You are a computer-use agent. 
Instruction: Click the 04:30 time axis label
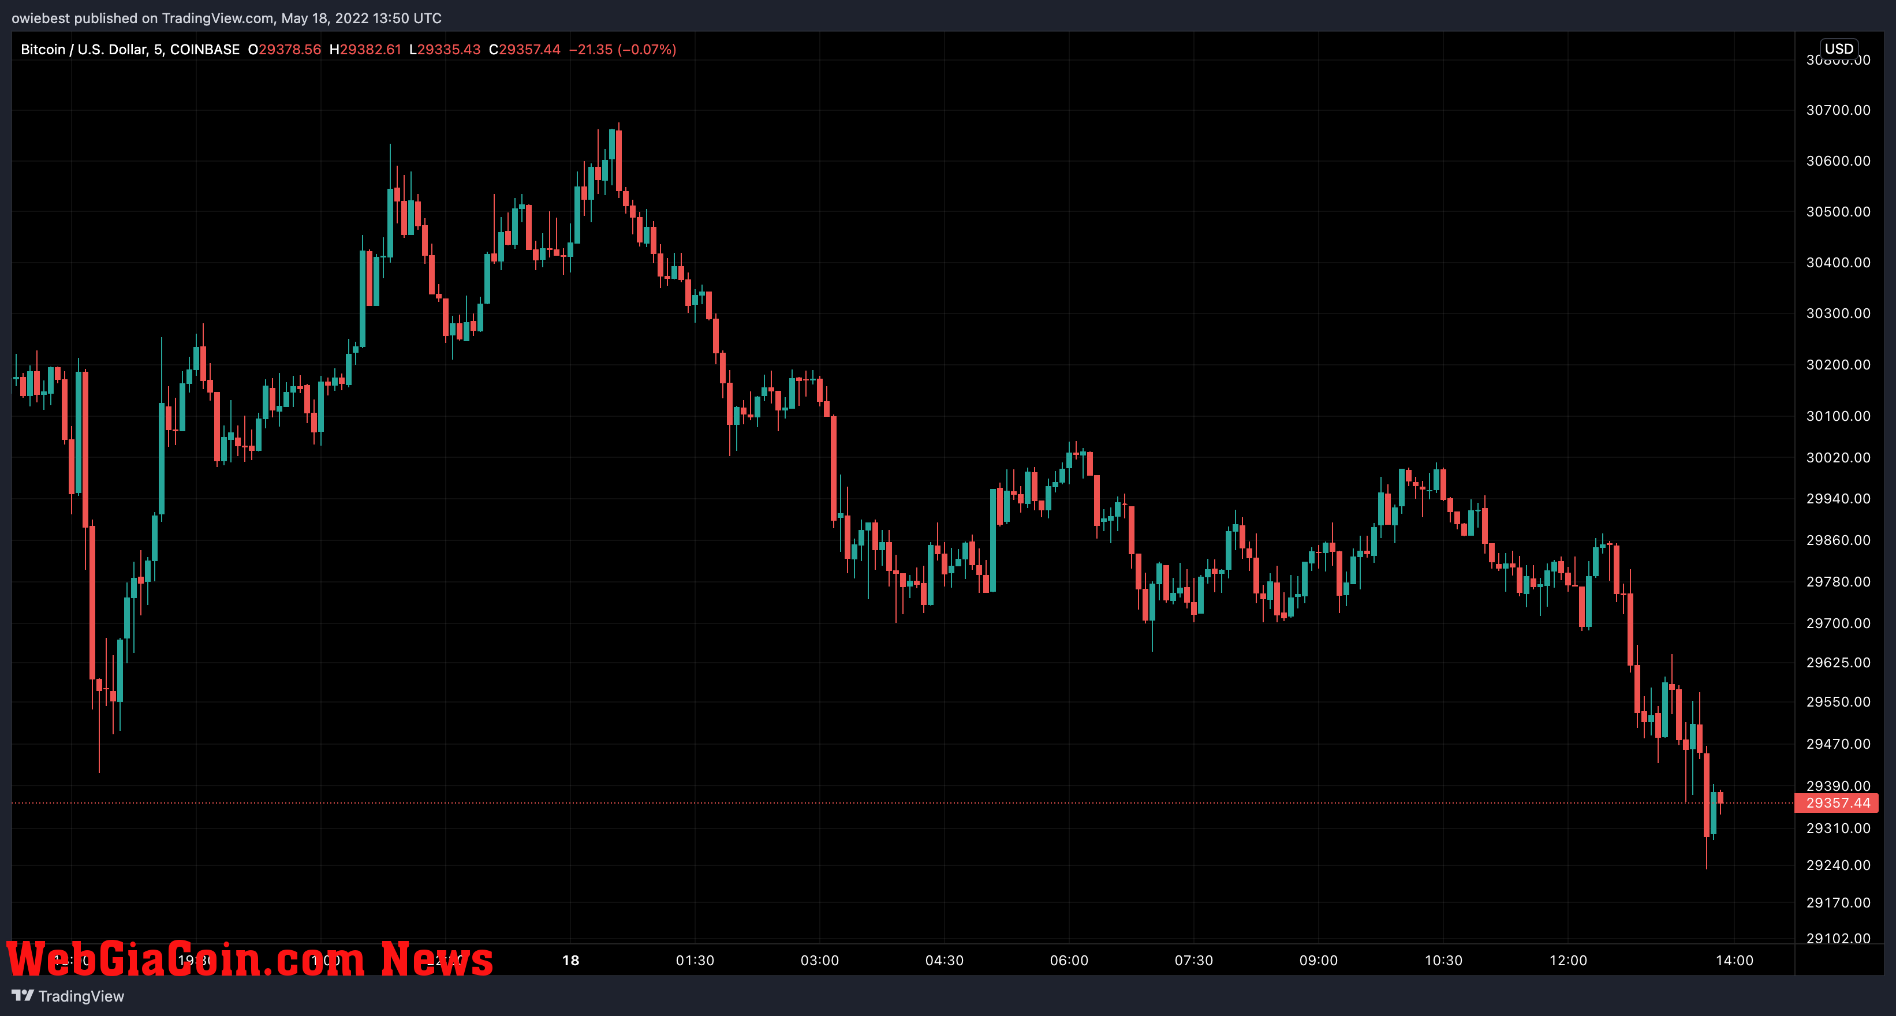coord(945,960)
